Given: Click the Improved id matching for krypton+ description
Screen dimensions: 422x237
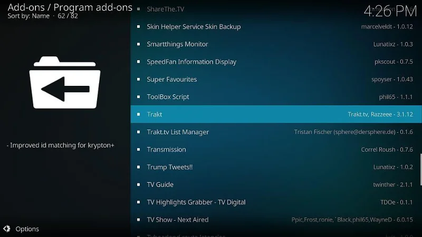Looking at the screenshot, I should [61, 145].
